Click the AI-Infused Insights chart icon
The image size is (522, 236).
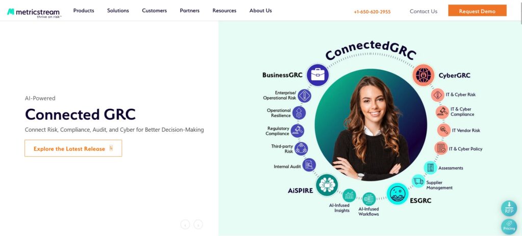(x=349, y=195)
